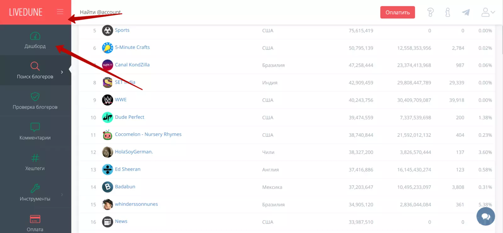Click the Ed Sheeran avatar

pyautogui.click(x=108, y=170)
